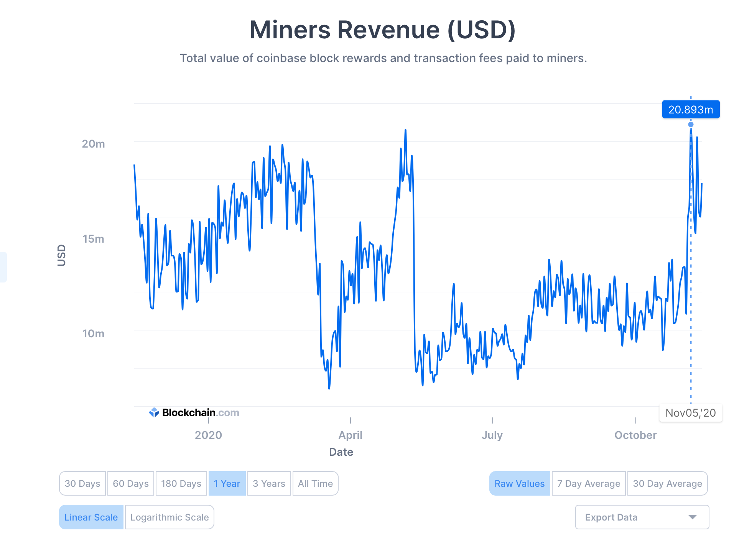Open the Export Data dropdown
The image size is (734, 542).
click(x=642, y=517)
